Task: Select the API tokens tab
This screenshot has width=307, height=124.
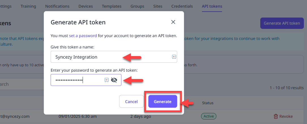Action: (212, 6)
